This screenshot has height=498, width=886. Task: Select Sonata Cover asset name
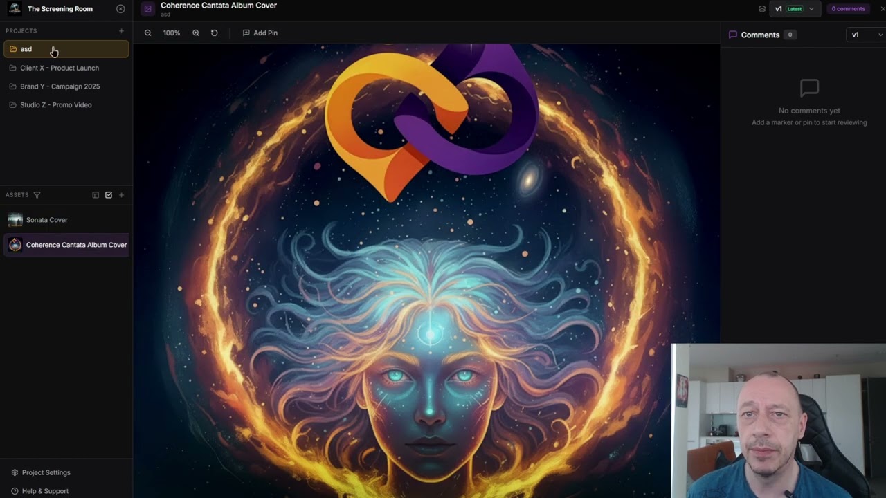[x=47, y=220]
